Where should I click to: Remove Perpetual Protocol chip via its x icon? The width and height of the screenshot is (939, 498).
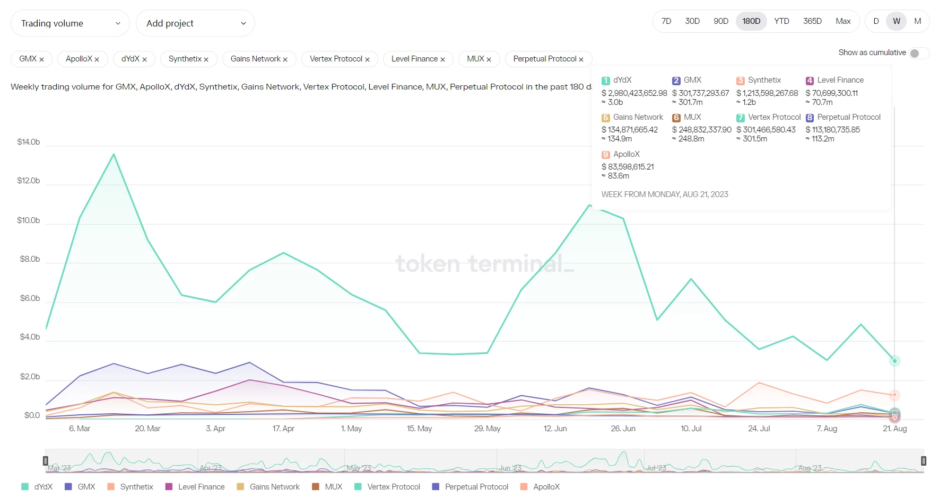(581, 59)
